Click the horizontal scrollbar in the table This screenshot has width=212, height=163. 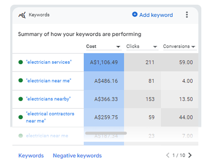(106, 133)
